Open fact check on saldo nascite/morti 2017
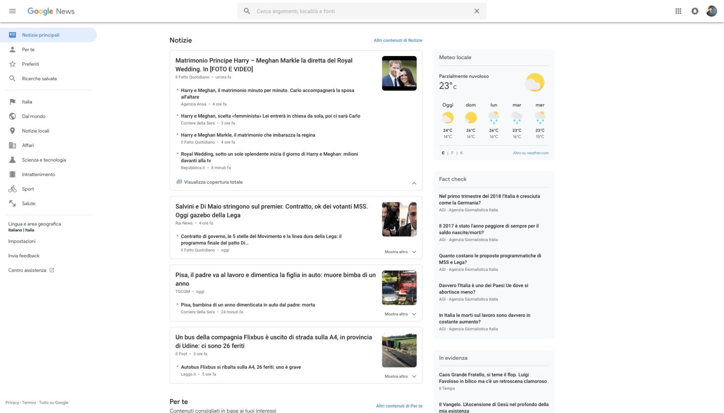The height and width of the screenshot is (413, 724). [x=489, y=229]
